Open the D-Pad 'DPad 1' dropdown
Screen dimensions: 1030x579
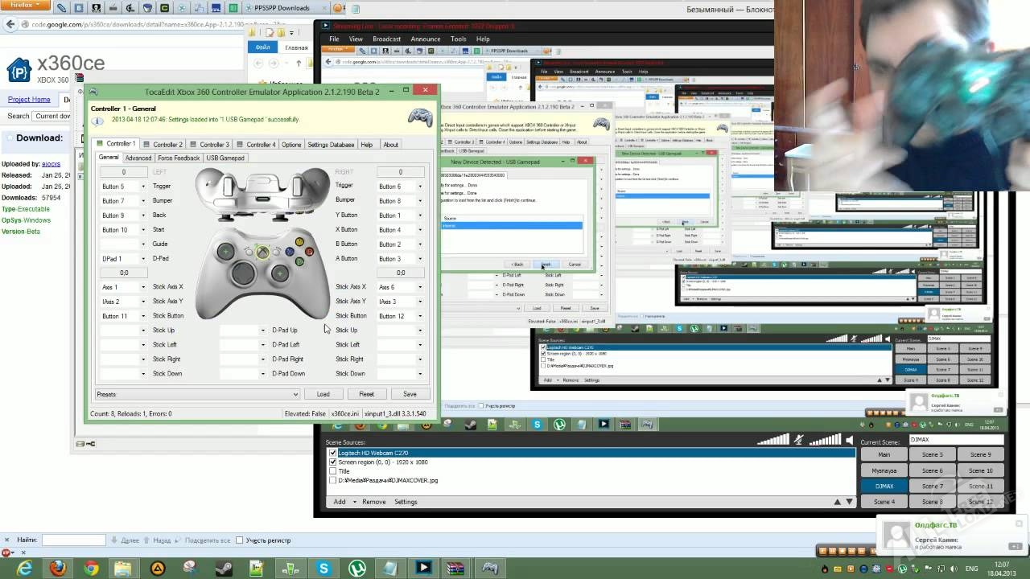[x=145, y=259]
